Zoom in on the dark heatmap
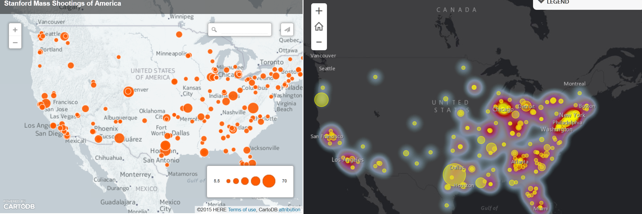 click(x=319, y=11)
